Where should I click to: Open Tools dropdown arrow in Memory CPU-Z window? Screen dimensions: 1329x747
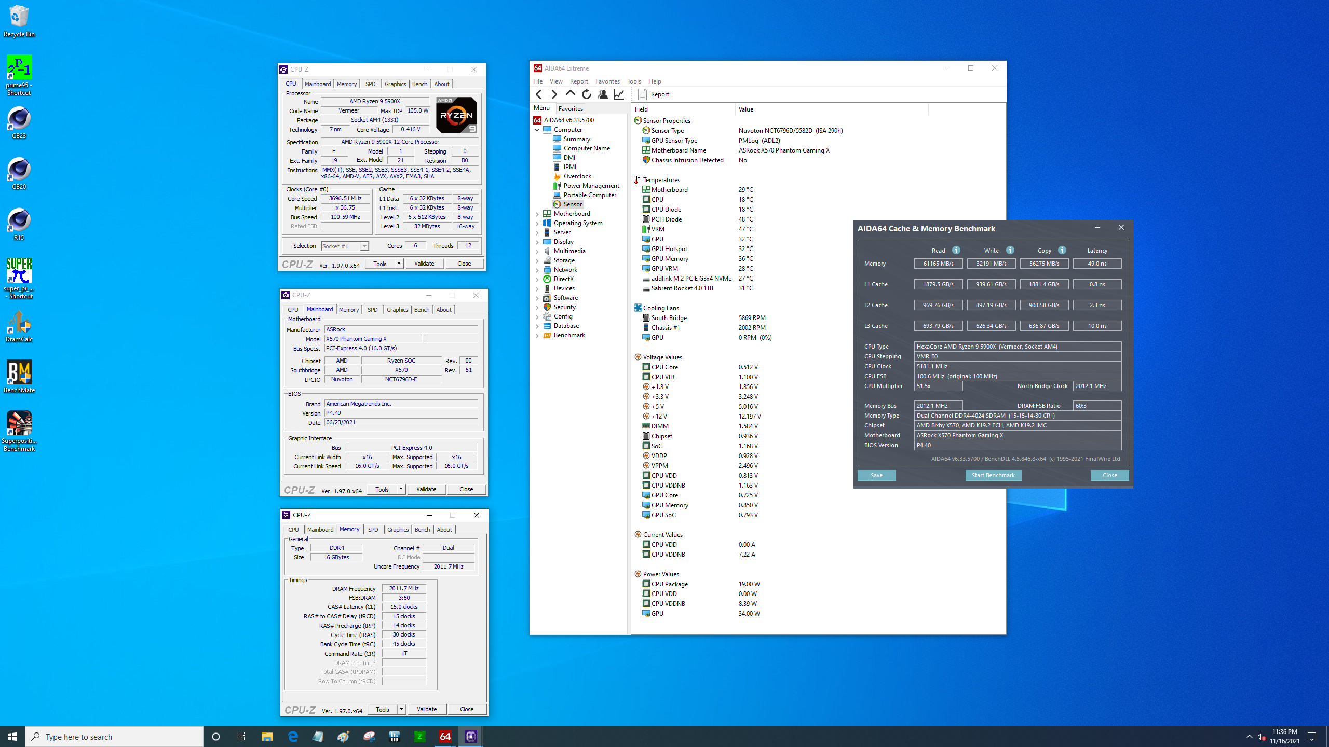pyautogui.click(x=401, y=709)
